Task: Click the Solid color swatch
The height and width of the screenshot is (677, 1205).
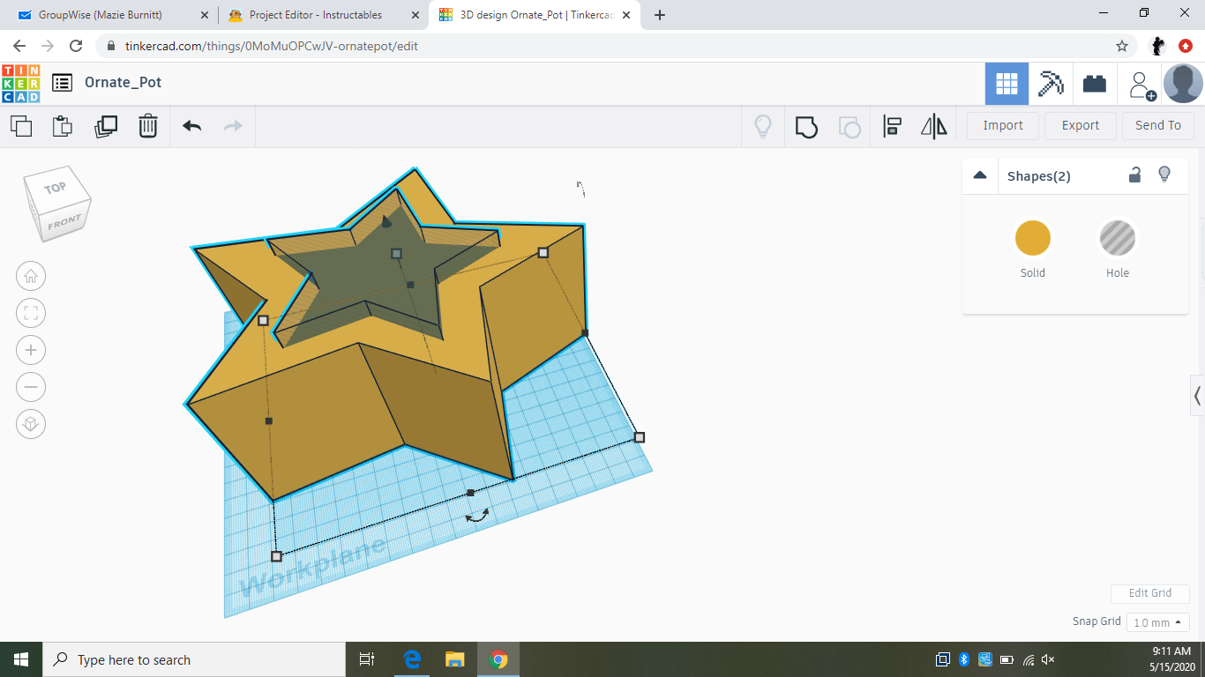Action: click(1032, 237)
